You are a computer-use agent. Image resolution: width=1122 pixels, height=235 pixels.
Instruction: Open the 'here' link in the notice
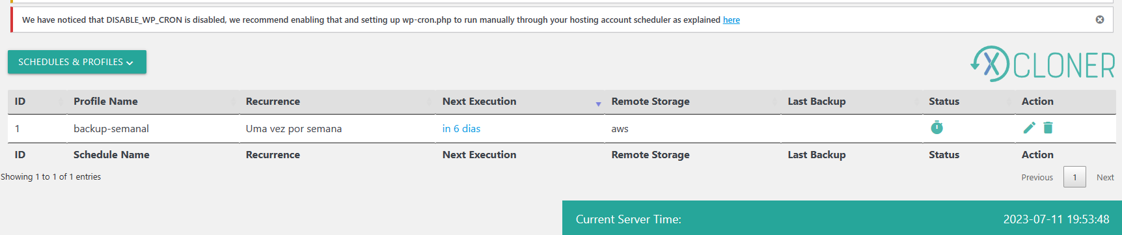coord(732,20)
